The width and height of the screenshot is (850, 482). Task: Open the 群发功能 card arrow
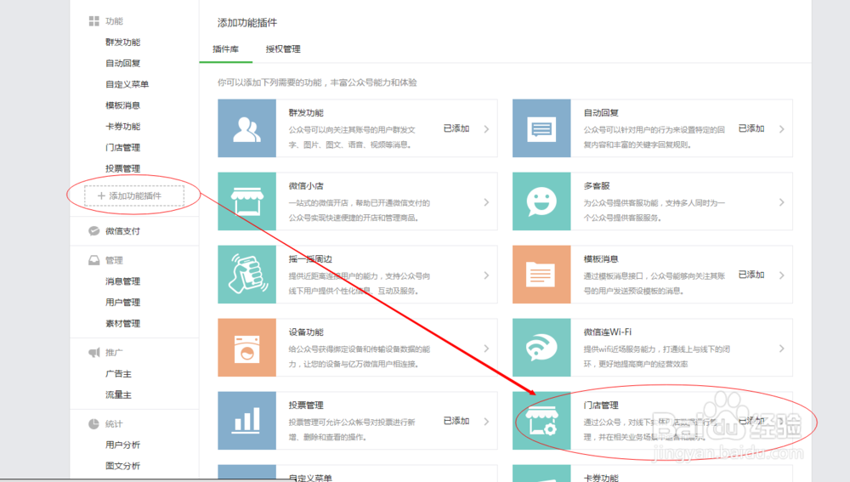(486, 129)
